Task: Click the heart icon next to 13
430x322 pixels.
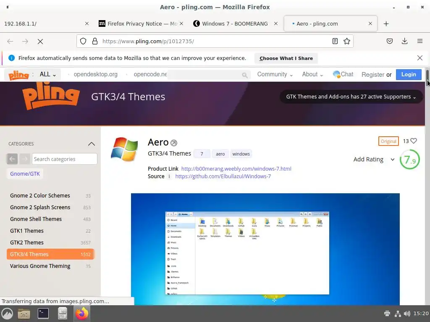Action: click(x=414, y=141)
